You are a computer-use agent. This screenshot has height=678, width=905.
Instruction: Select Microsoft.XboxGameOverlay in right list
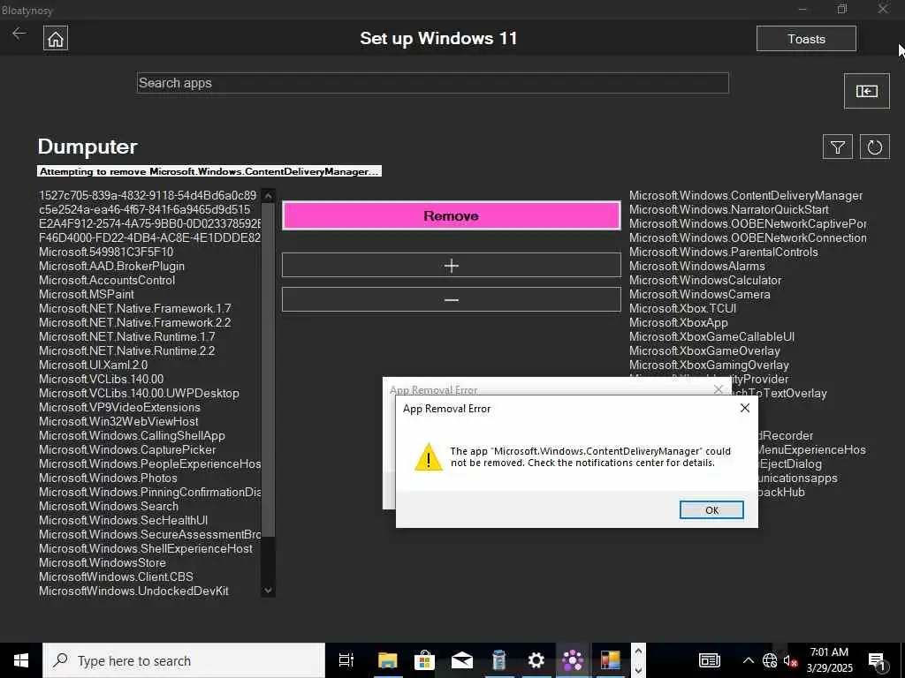[x=704, y=350]
